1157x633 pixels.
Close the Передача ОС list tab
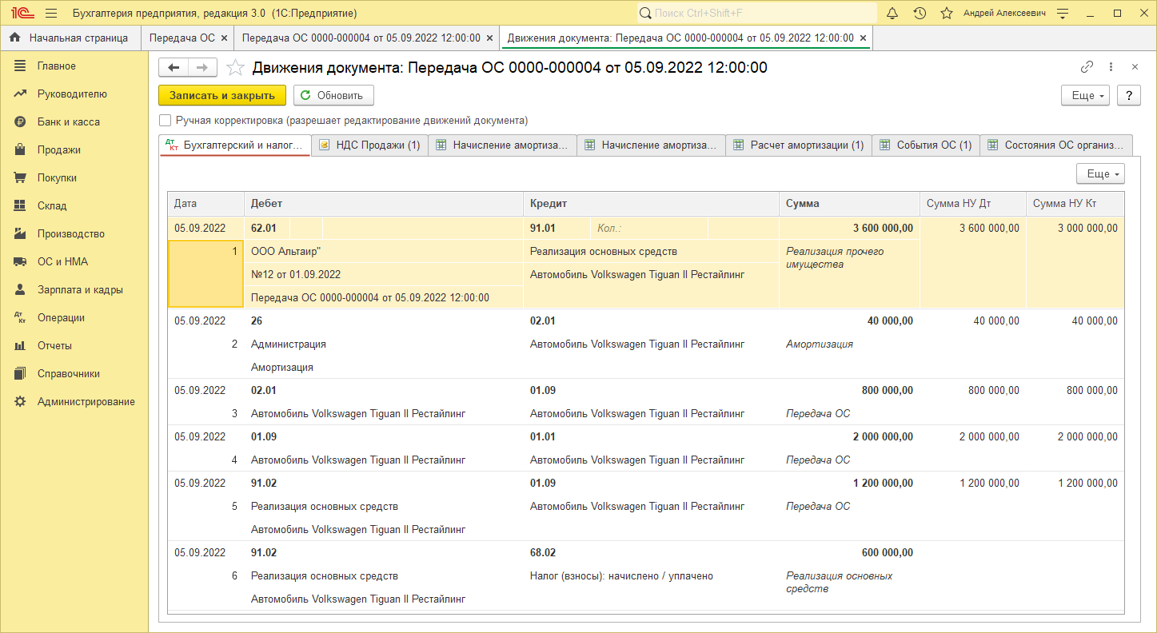pos(224,38)
